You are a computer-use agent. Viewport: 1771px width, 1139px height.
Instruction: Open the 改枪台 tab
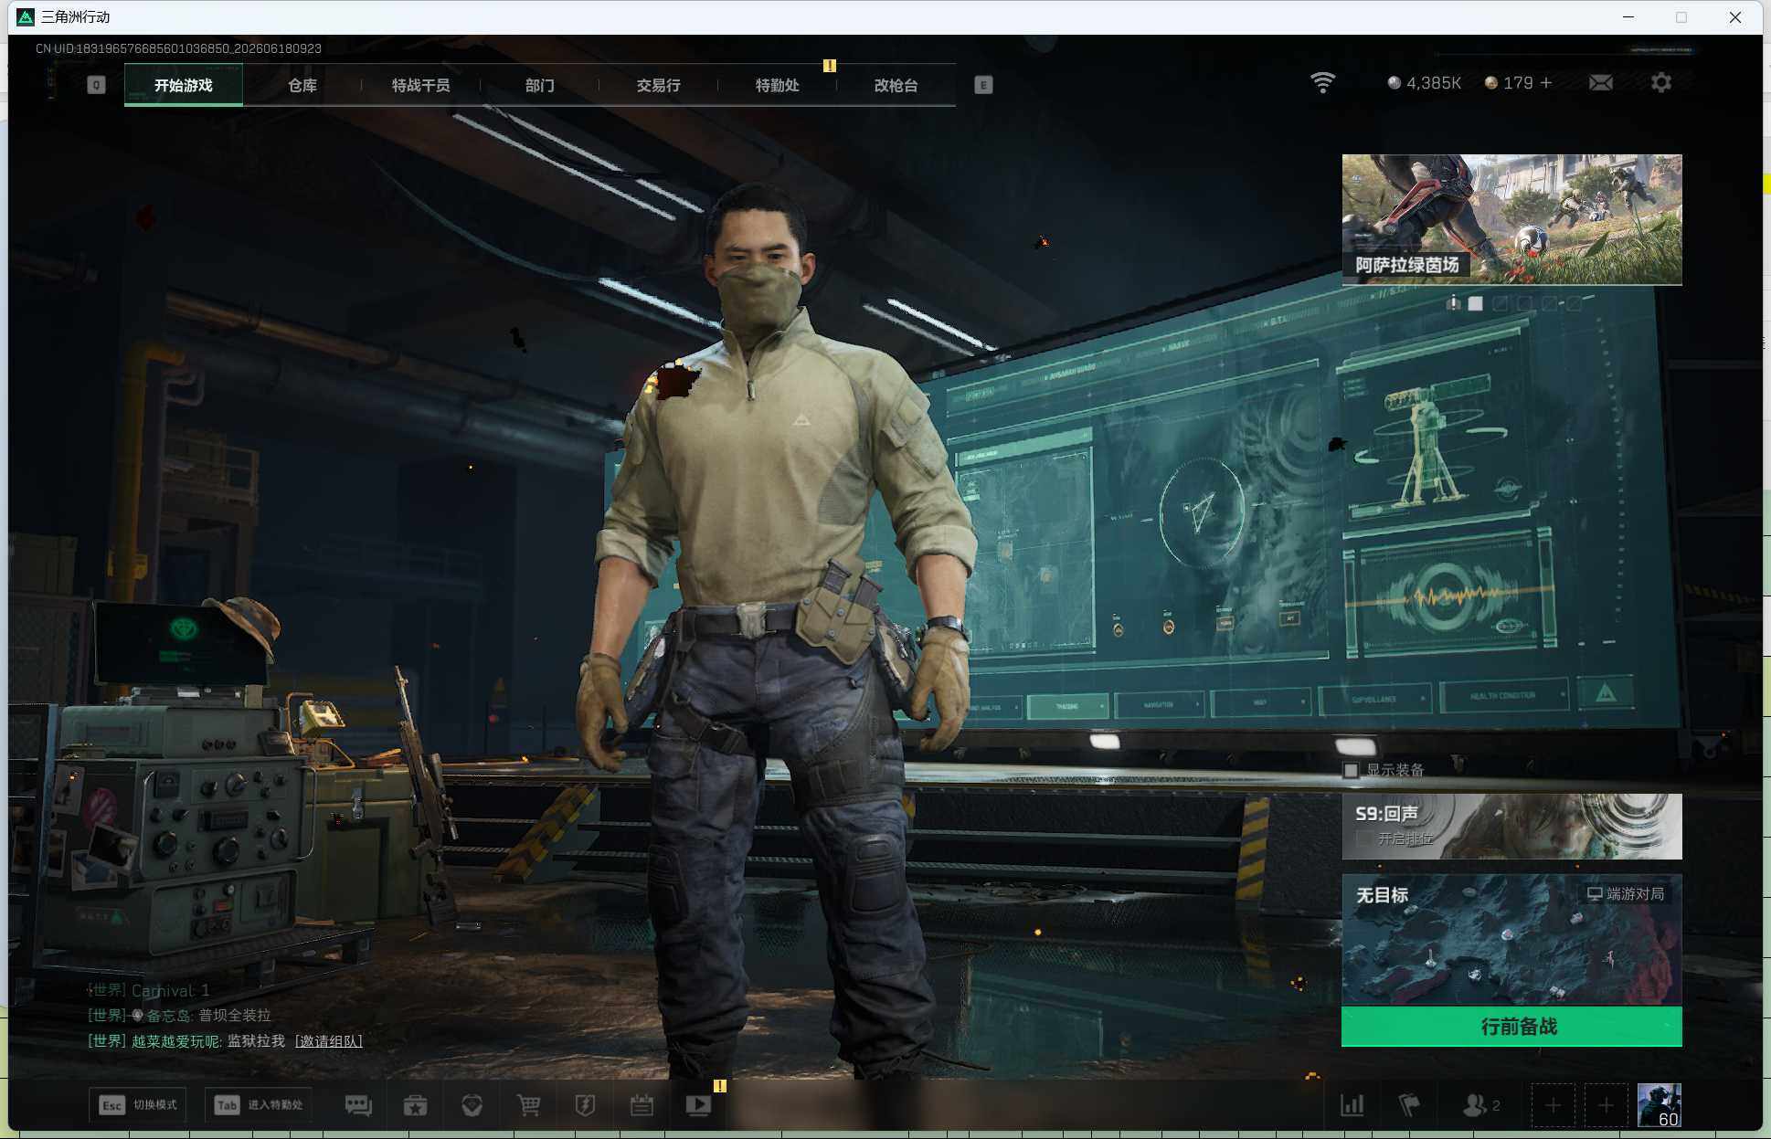pos(896,85)
